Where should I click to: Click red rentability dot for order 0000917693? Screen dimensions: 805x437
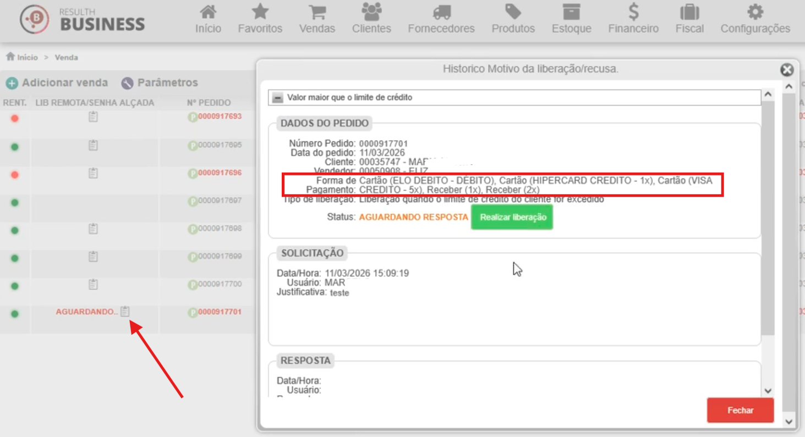[15, 118]
